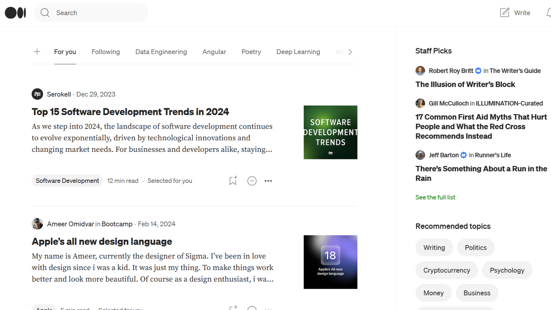Viewport: 551px width, 310px height.
Task: Open the Software Development Trends thumbnail
Action: (x=330, y=132)
